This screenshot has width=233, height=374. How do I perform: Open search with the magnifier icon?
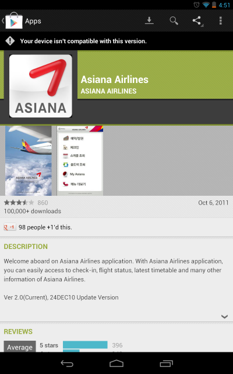pyautogui.click(x=174, y=21)
